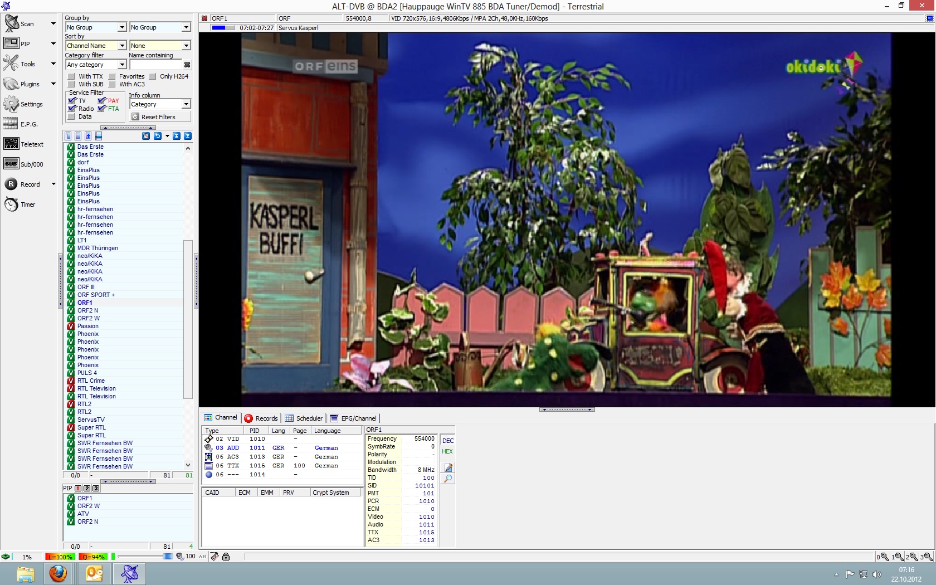Enable the Only H264 checkbox

point(153,77)
